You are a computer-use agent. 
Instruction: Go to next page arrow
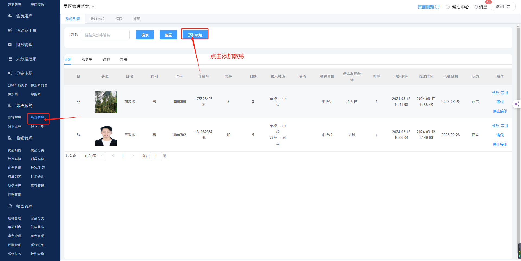132,156
